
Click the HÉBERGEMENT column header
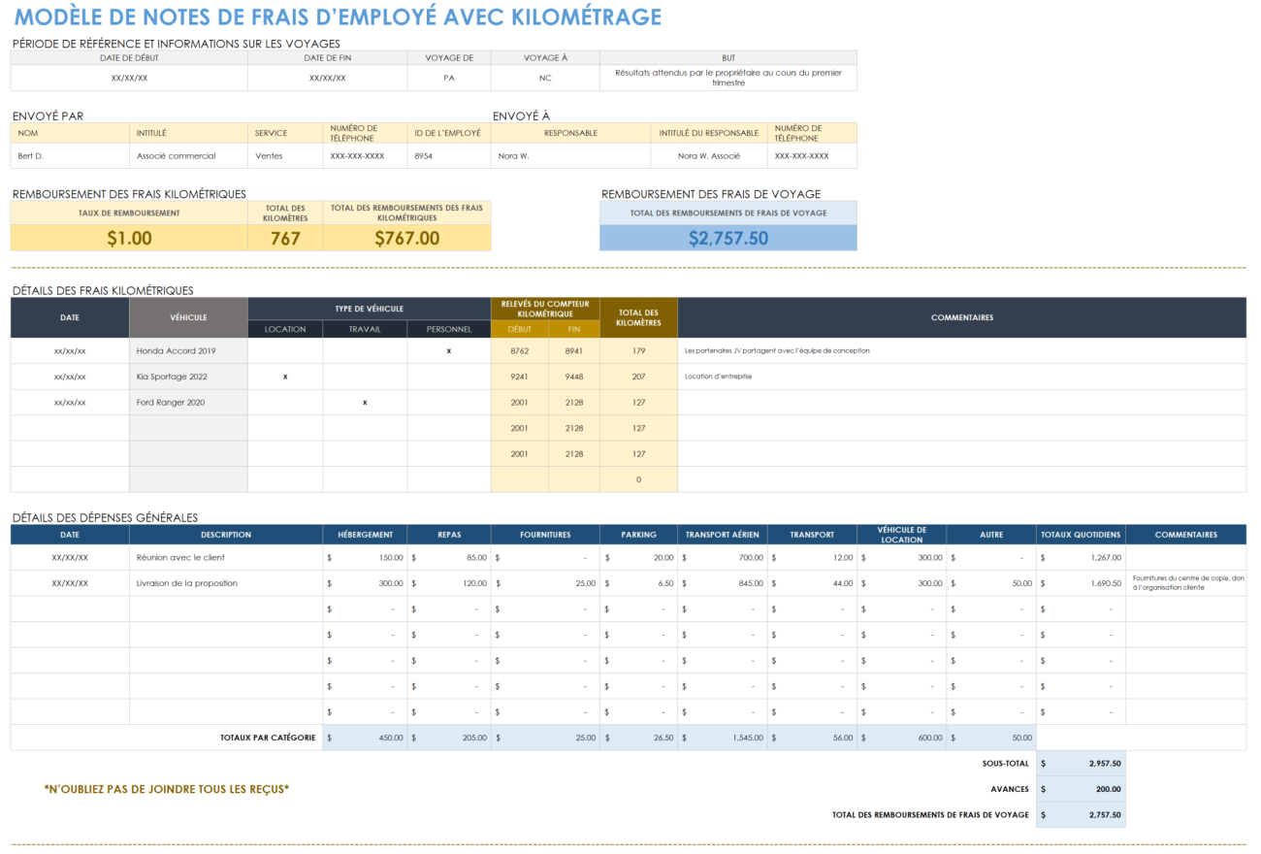(366, 534)
